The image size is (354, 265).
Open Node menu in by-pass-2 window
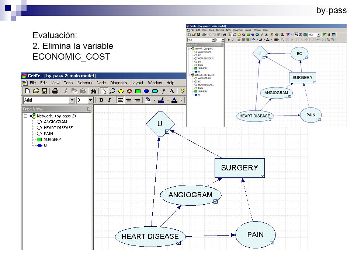(101, 83)
